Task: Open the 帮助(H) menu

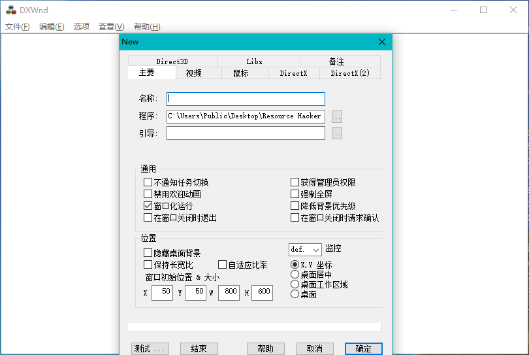Action: click(x=147, y=27)
